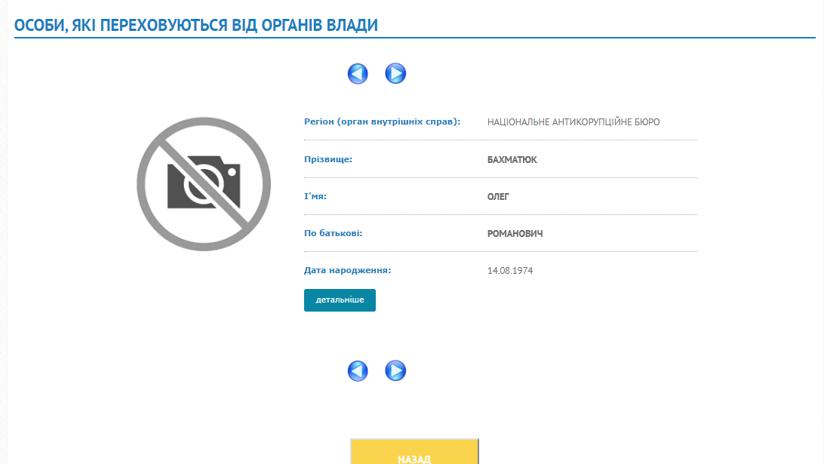Click the no-photo camera placeholder image
This screenshot has height=464, width=824.
203,184
